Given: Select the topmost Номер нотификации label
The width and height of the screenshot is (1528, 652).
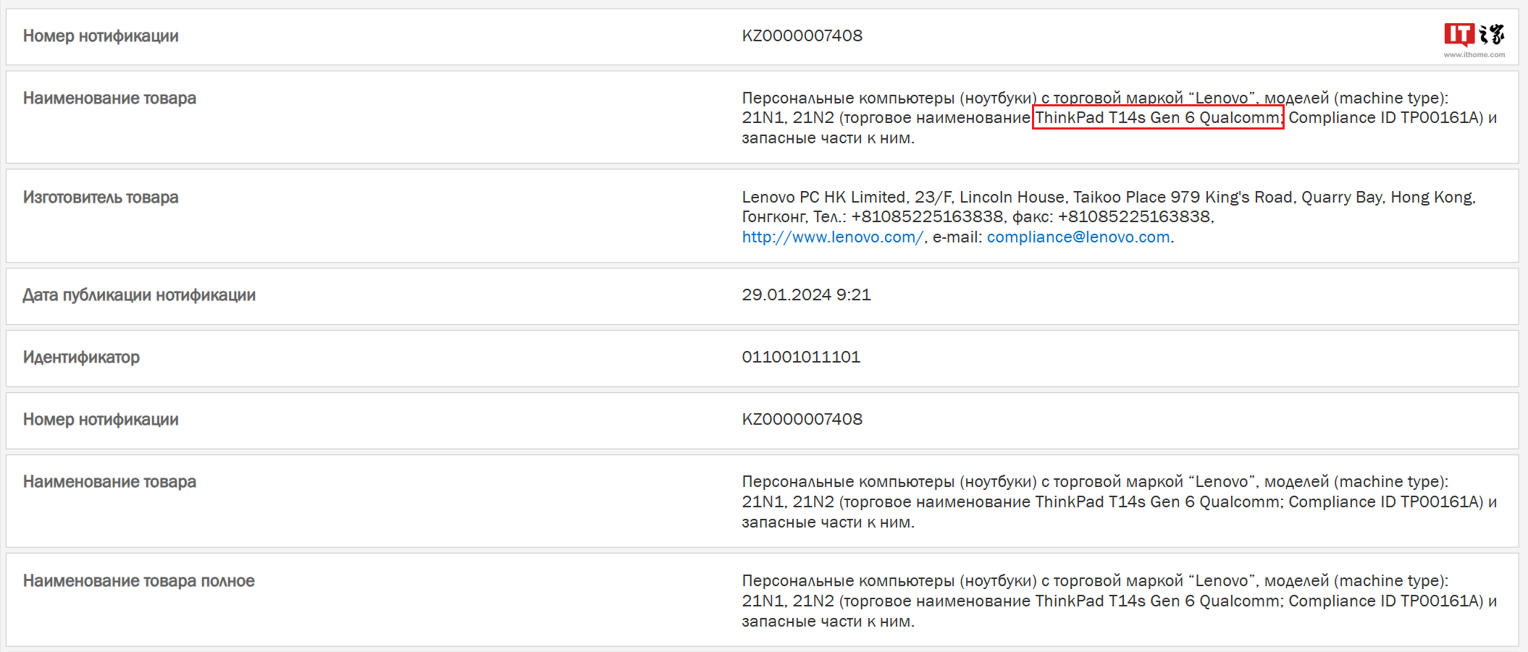Looking at the screenshot, I should coord(101,36).
